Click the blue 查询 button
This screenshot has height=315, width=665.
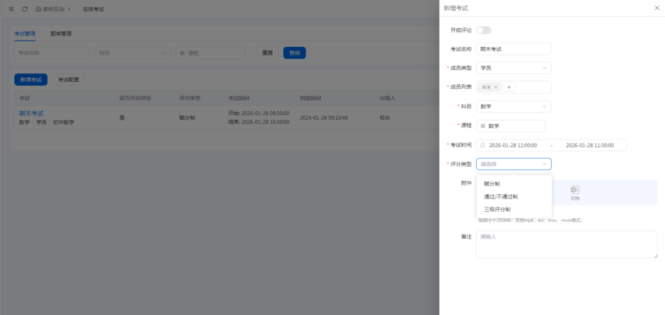294,53
